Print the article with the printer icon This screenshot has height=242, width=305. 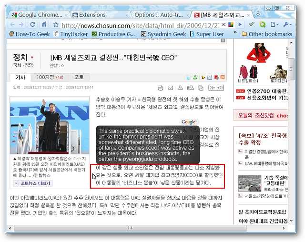point(160,88)
